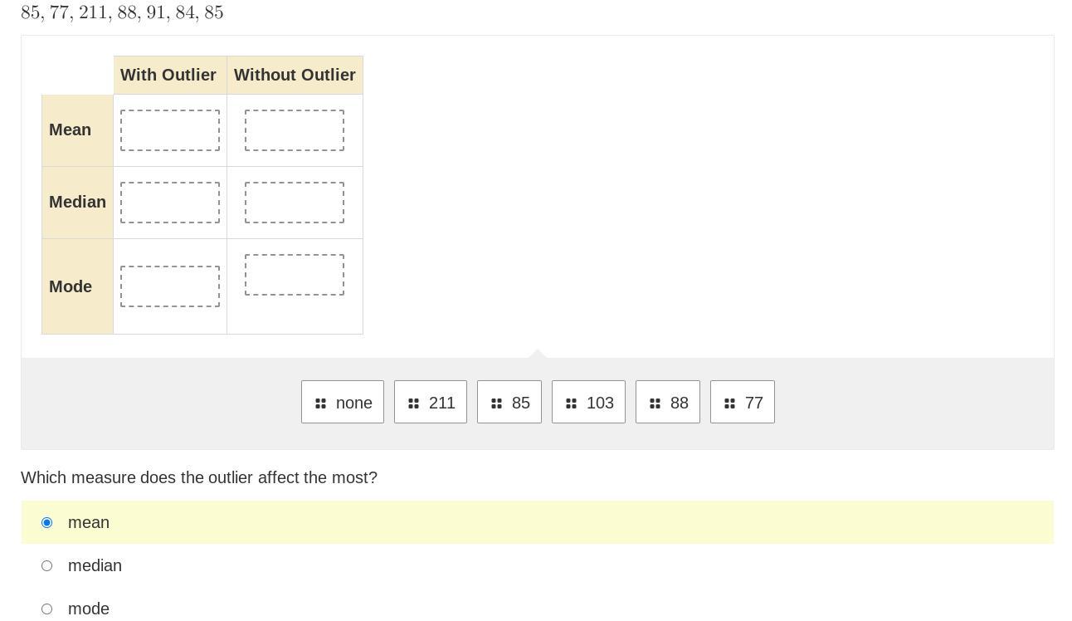
Task: Click the 'median' answer label text
Action: click(x=95, y=565)
